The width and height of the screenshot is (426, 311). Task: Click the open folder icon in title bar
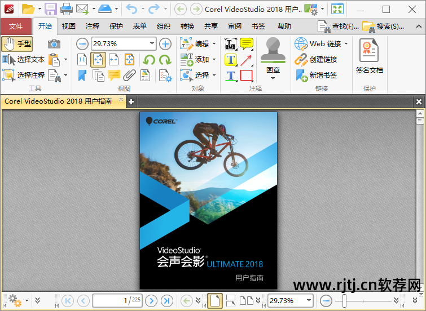(28, 9)
